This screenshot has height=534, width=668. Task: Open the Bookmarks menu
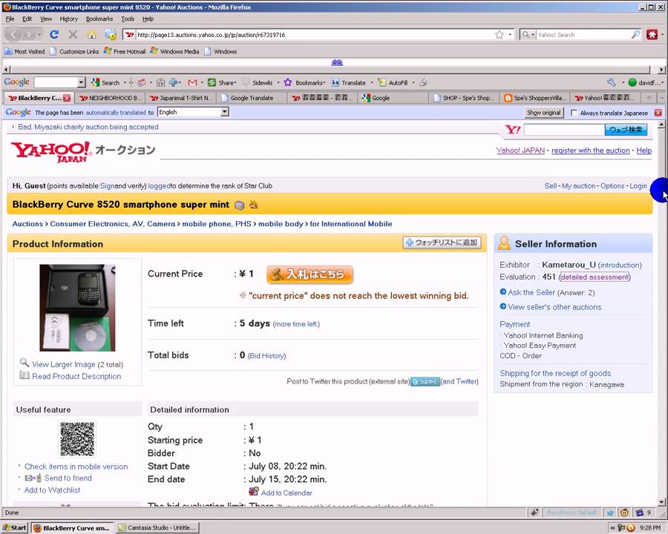pyautogui.click(x=99, y=19)
